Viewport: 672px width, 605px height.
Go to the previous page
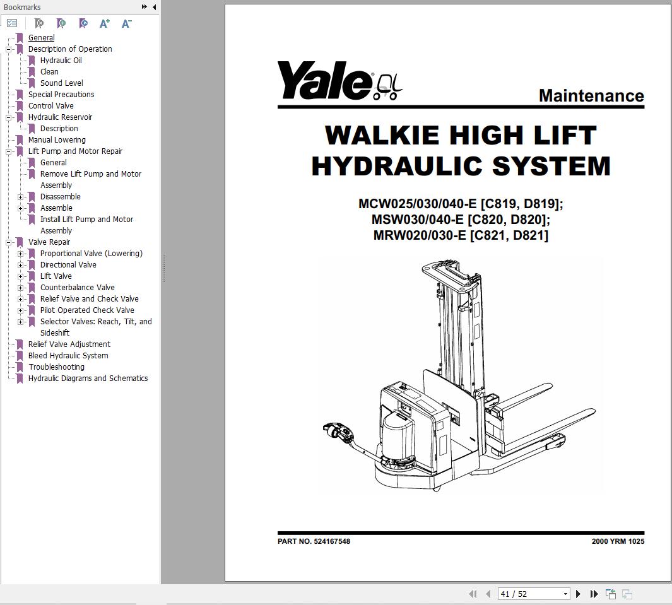[x=488, y=594]
